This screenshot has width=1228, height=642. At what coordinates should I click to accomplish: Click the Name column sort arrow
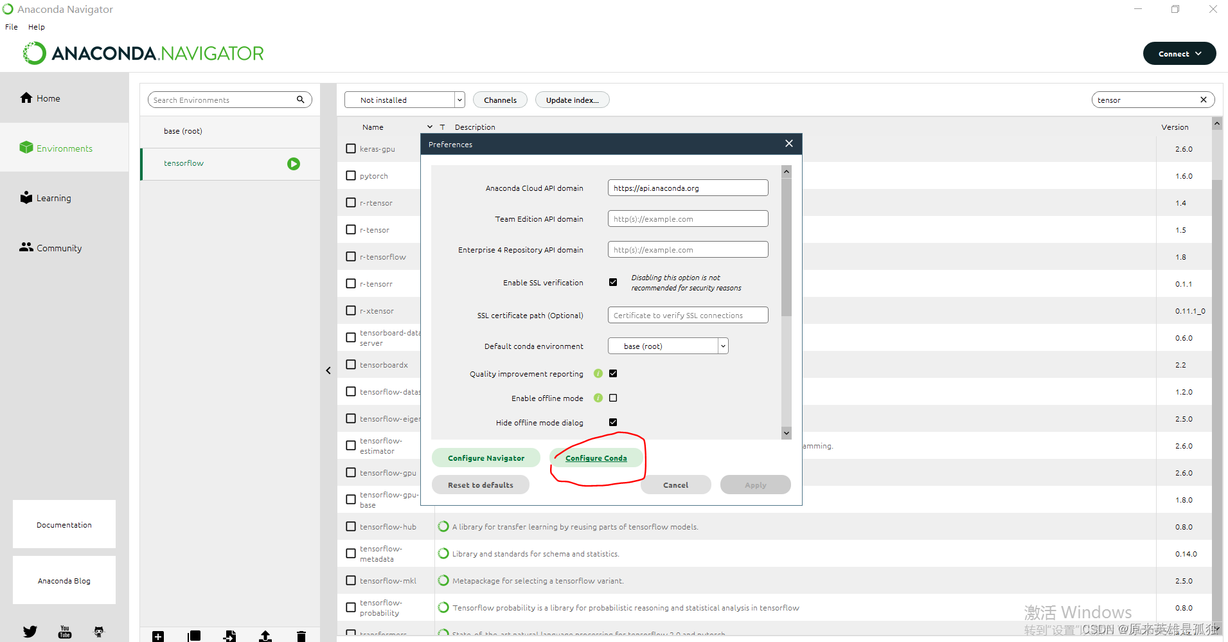tap(430, 127)
